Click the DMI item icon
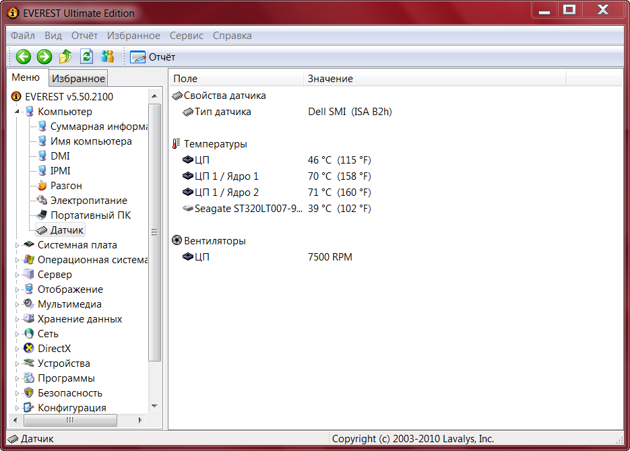 (x=42, y=155)
